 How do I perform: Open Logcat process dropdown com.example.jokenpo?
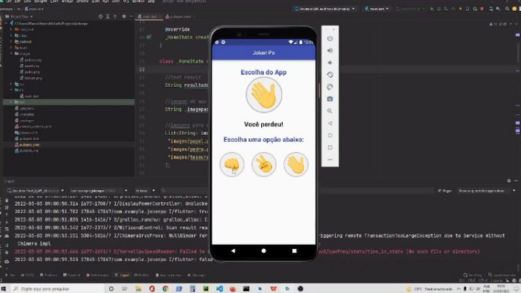coord(98,191)
